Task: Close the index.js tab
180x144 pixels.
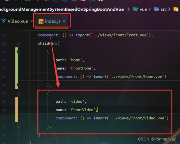Action: (64, 21)
